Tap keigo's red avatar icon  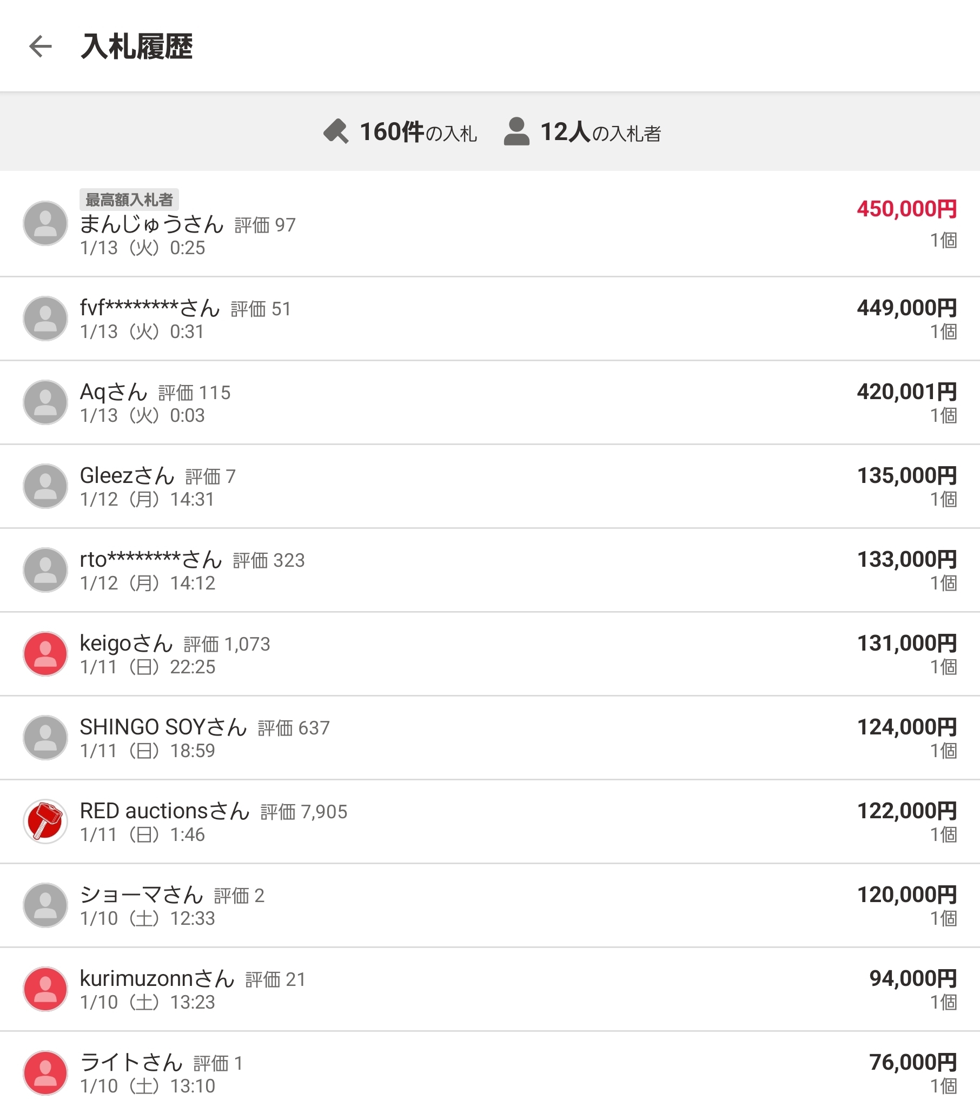45,653
